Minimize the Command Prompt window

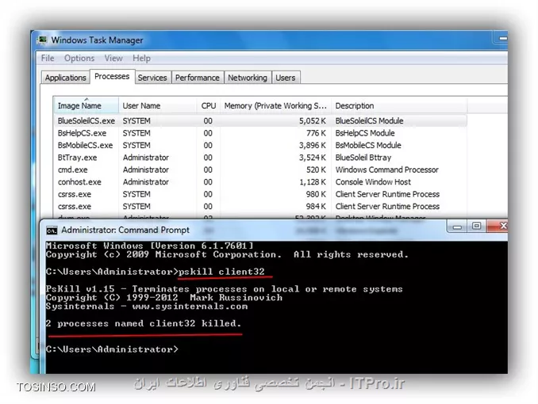pyautogui.click(x=457, y=227)
